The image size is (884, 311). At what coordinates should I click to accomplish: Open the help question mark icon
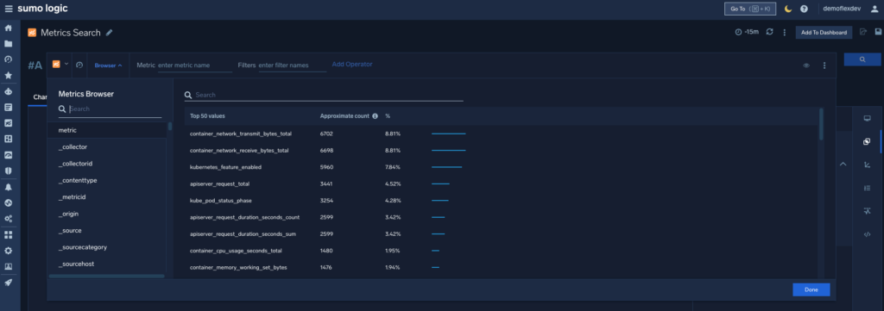pyautogui.click(x=804, y=9)
